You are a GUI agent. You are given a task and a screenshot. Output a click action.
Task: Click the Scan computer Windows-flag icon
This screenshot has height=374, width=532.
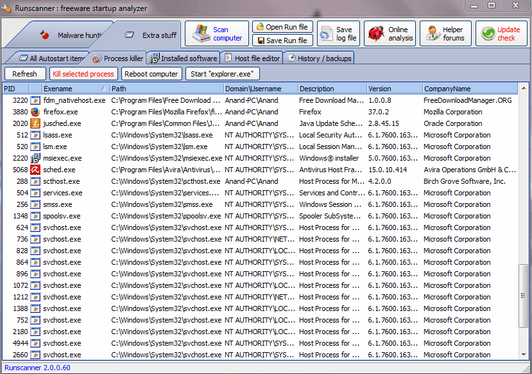tap(202, 33)
